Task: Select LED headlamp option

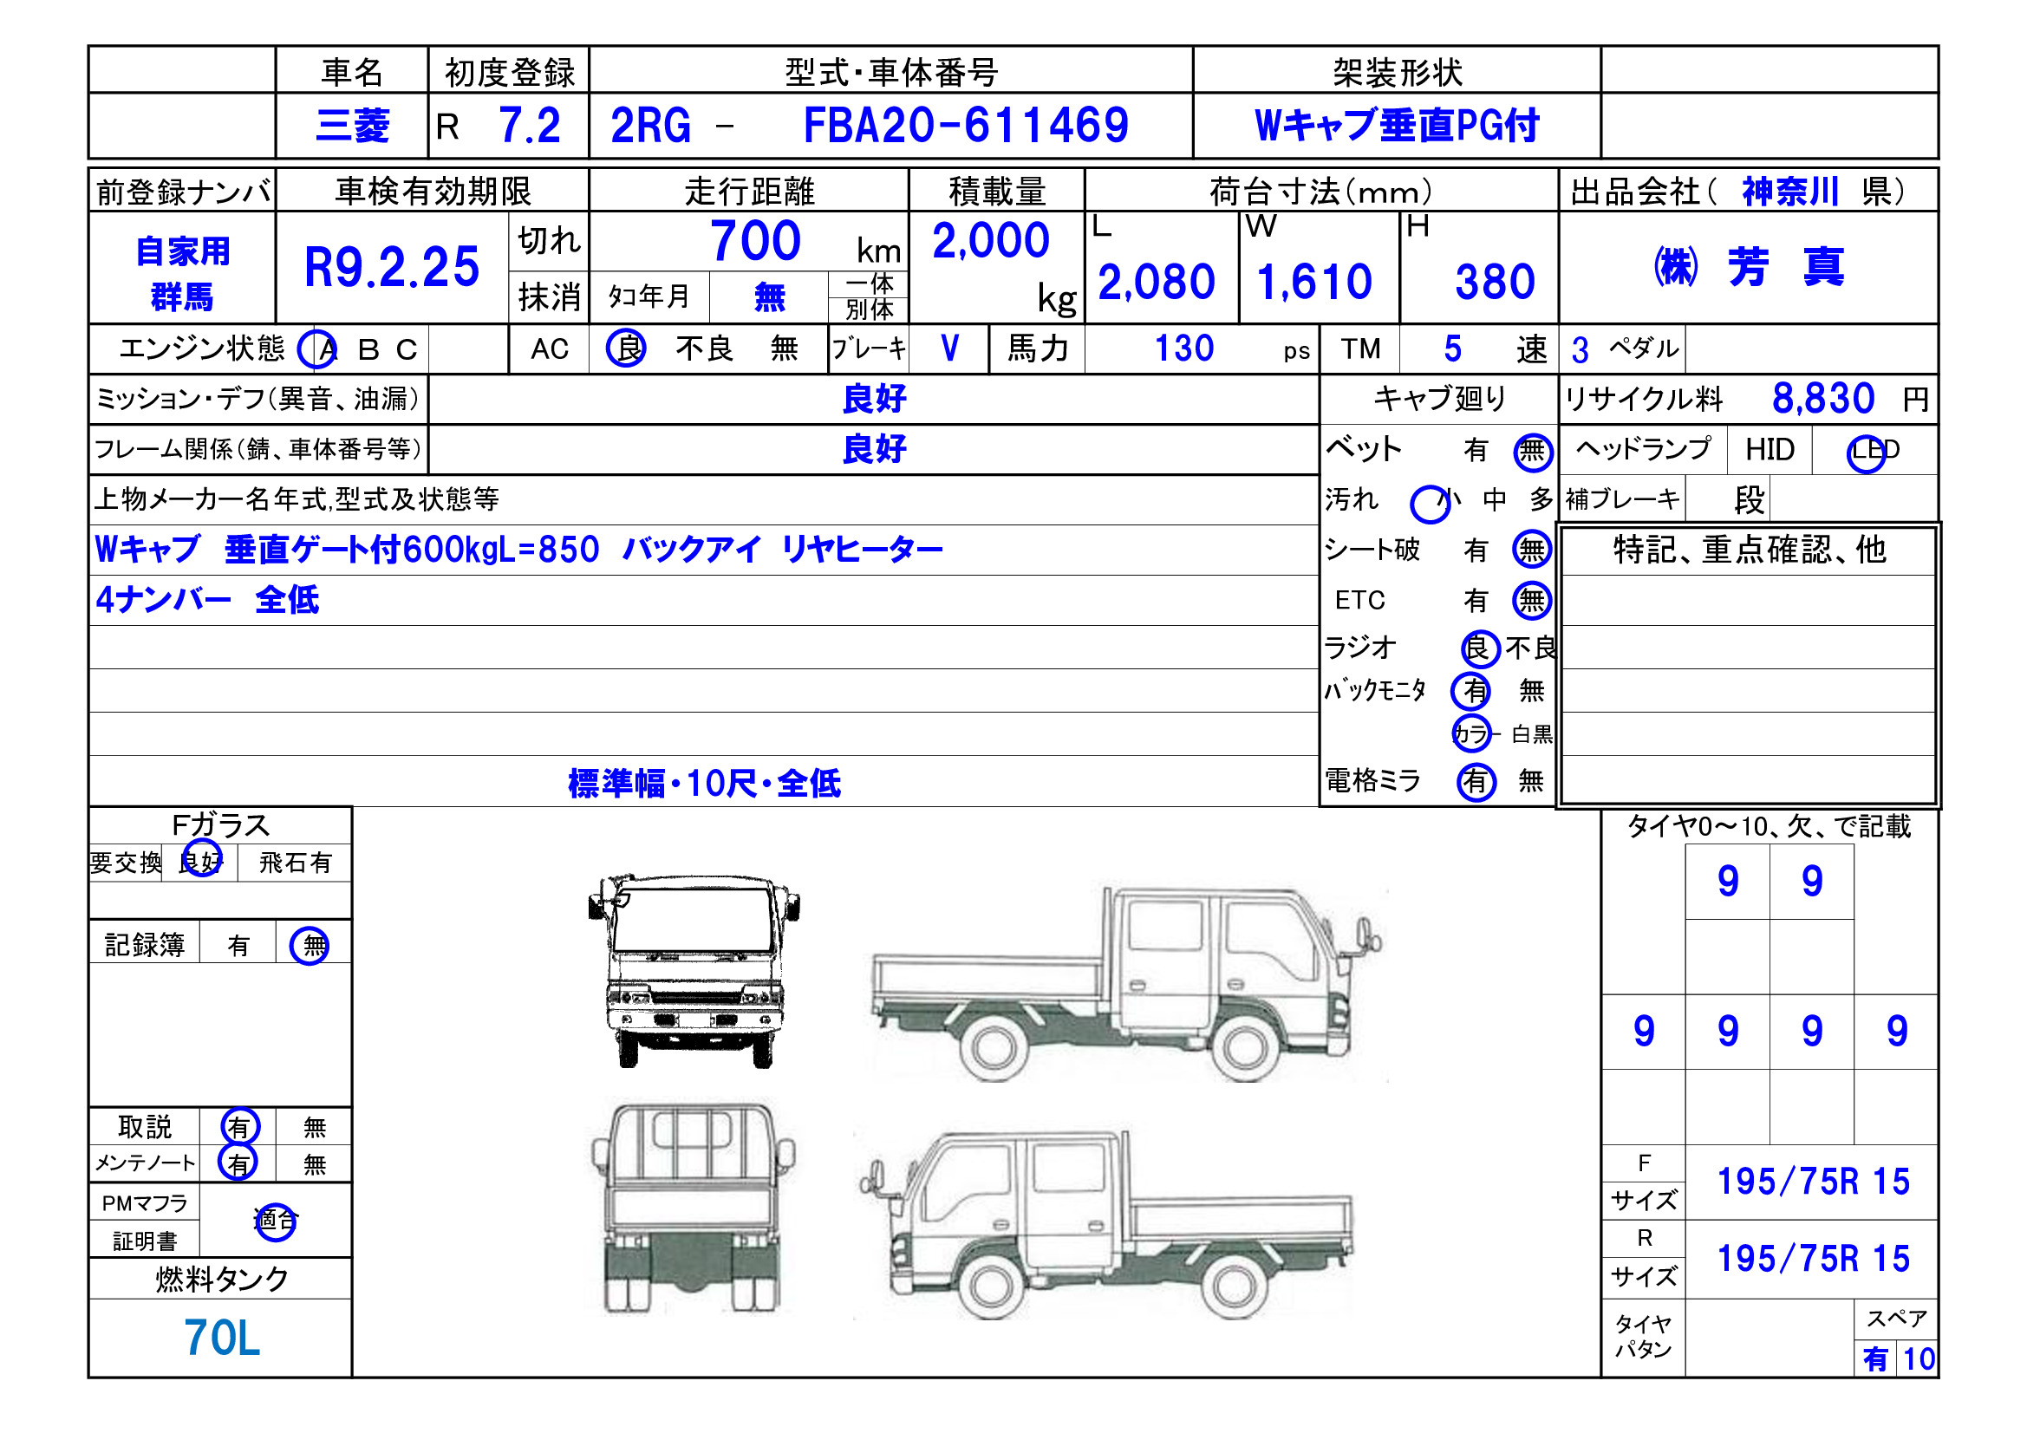Action: 1870,452
